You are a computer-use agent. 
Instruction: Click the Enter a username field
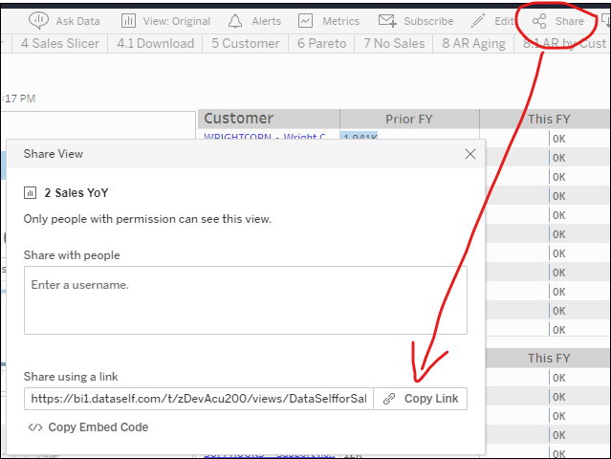tap(245, 299)
